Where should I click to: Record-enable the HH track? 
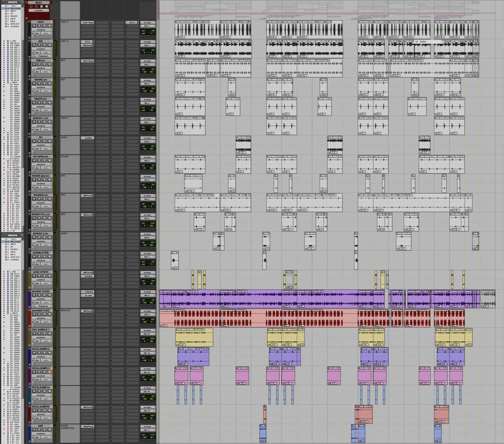(34, 141)
